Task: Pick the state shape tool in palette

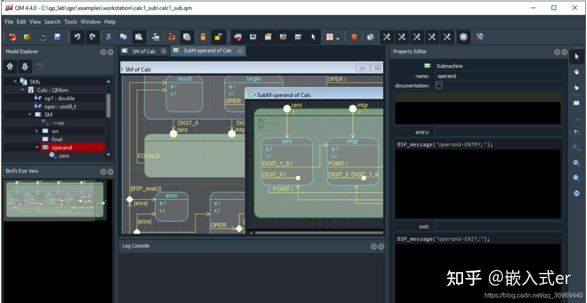Action: 576,103
